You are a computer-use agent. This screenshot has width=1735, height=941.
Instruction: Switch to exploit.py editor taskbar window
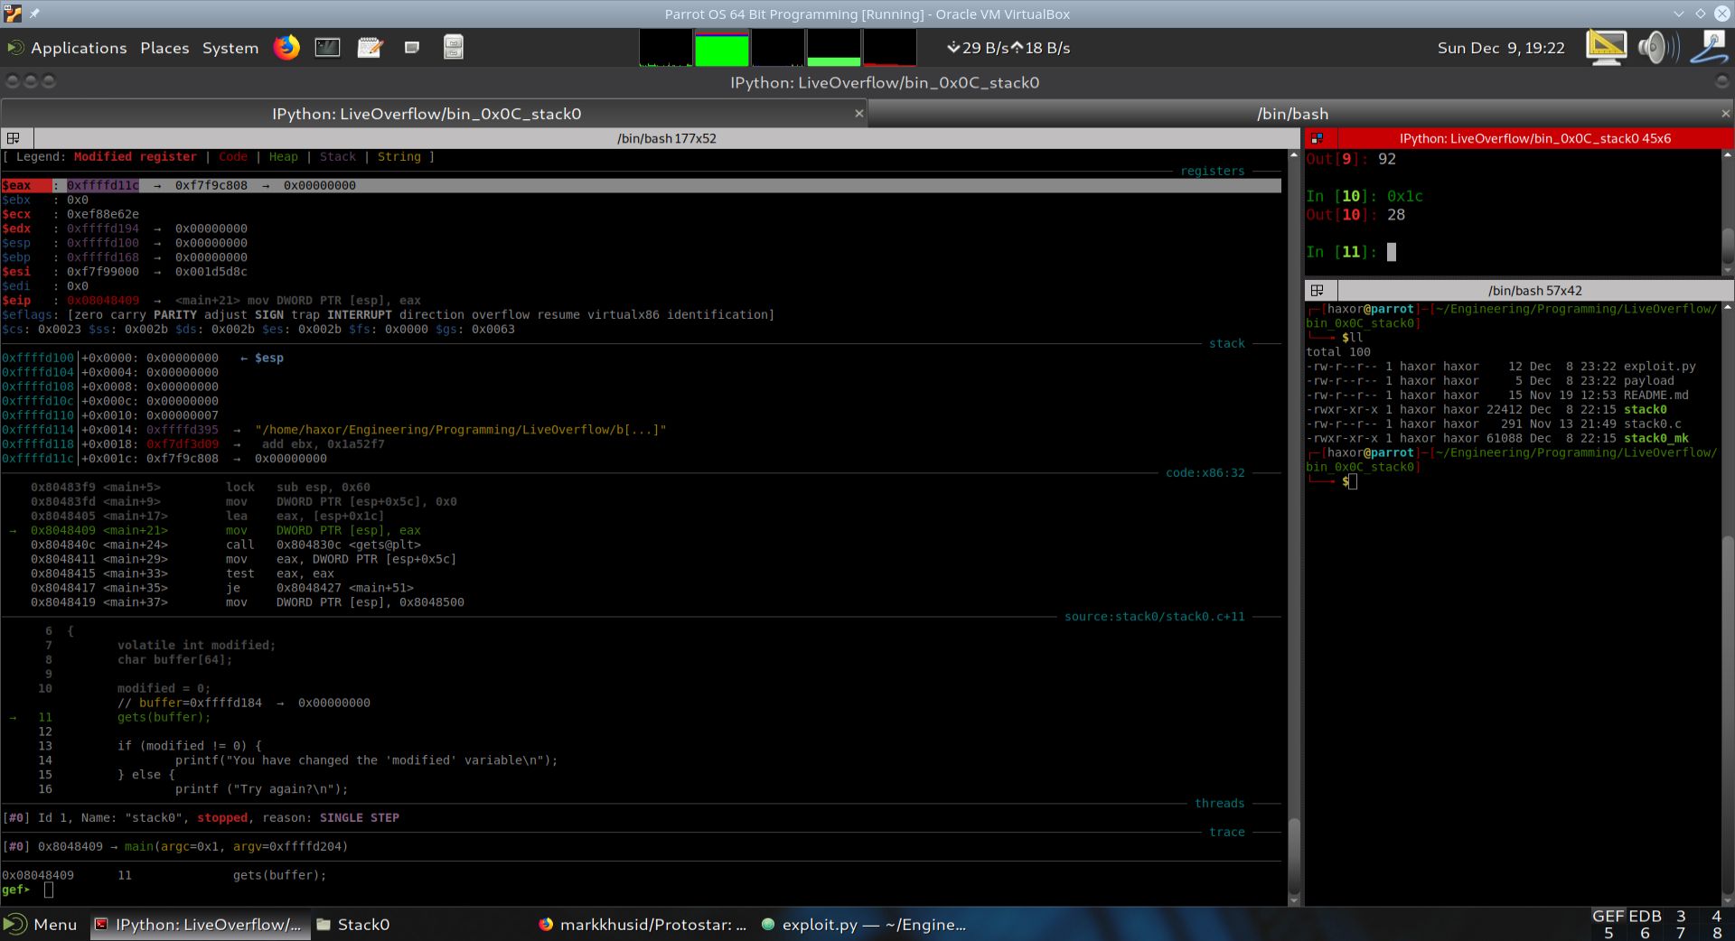coord(864,924)
